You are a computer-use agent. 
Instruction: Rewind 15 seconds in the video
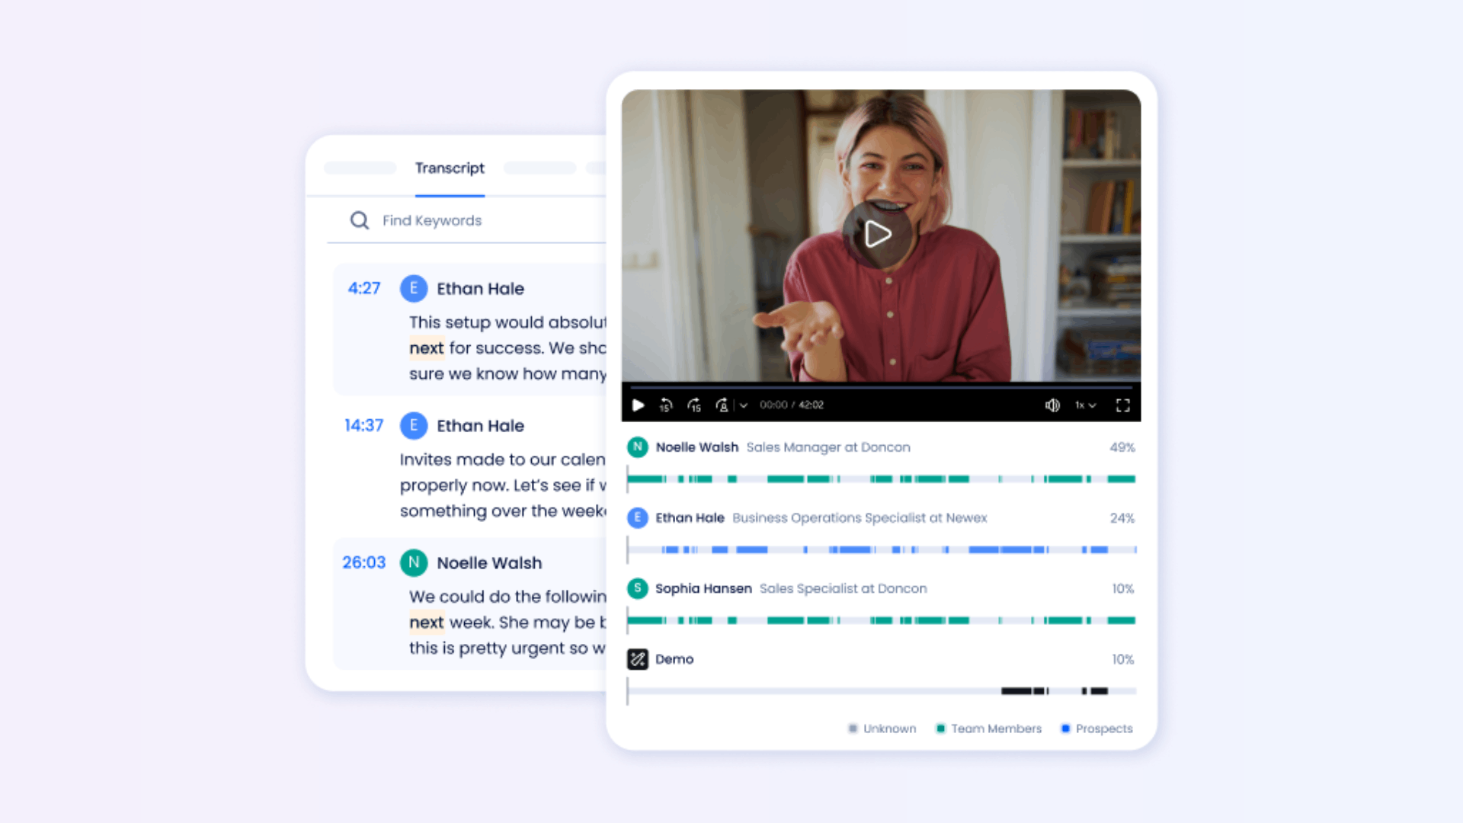click(x=665, y=405)
